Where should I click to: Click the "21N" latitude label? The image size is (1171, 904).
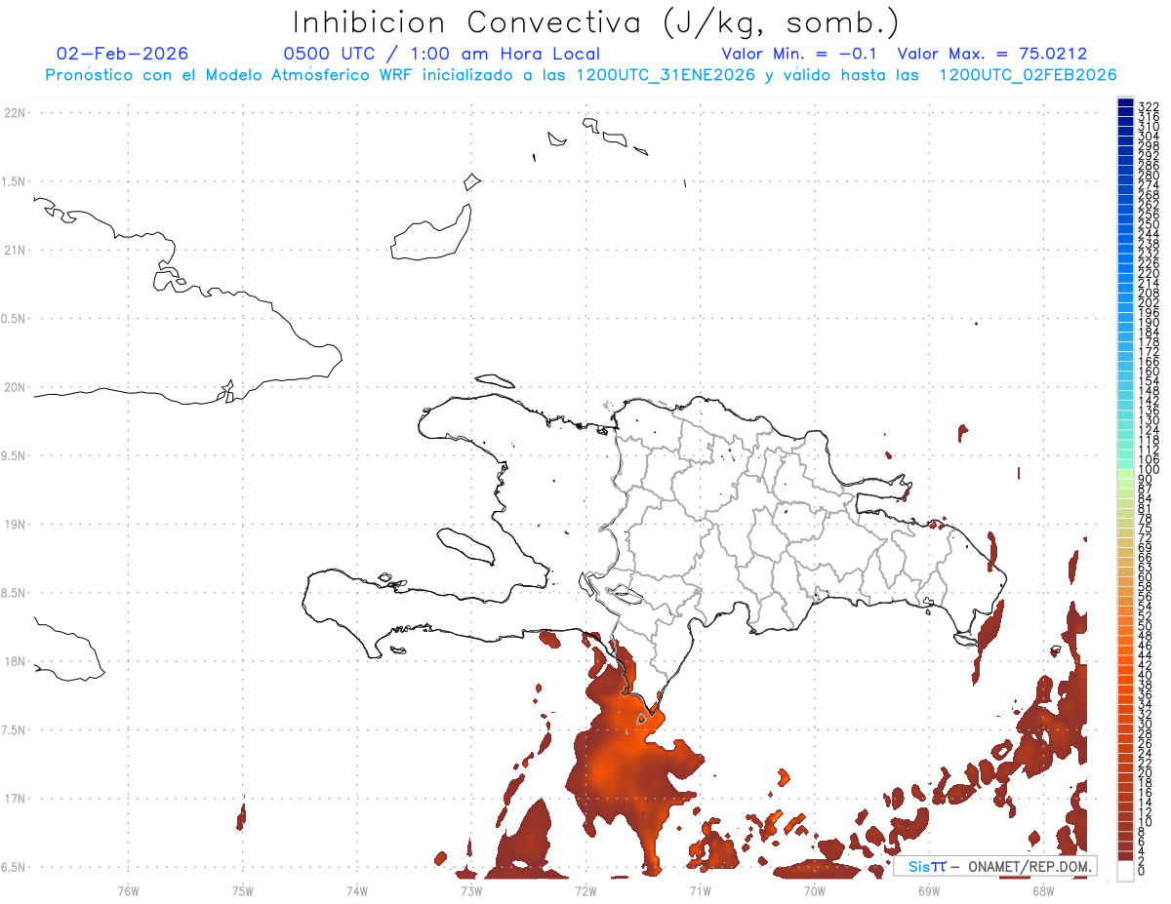pyautogui.click(x=14, y=251)
